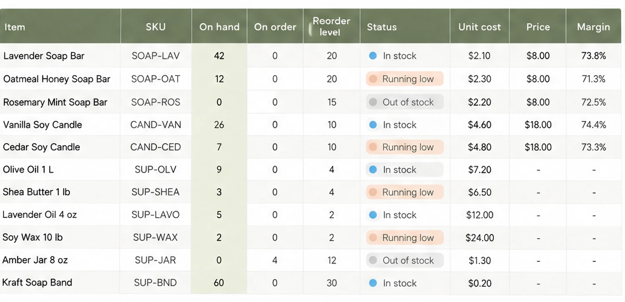Click the On order column header
This screenshot has height=302, width=625.
point(275,27)
